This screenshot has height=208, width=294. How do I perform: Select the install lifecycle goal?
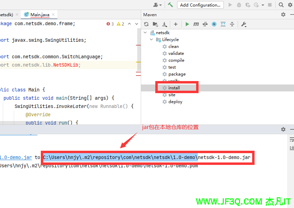pyautogui.click(x=174, y=88)
